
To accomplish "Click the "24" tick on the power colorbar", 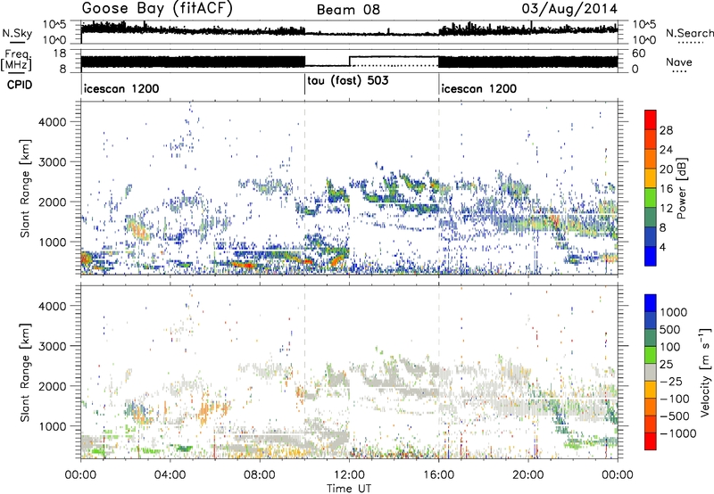I will [x=666, y=150].
